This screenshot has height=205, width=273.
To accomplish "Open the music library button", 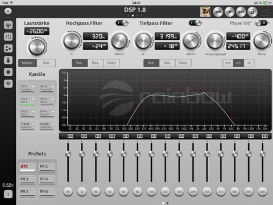I will click(x=253, y=12).
